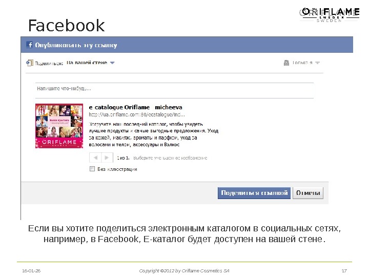The image size is (369, 277).
Task: Open the 'e catalogue Oriflame micheeva' title link
Action: click(135, 107)
